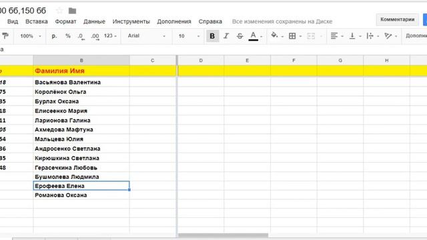
Task: Click 'Все изменения сохранены на Диске' link
Action: [282, 21]
